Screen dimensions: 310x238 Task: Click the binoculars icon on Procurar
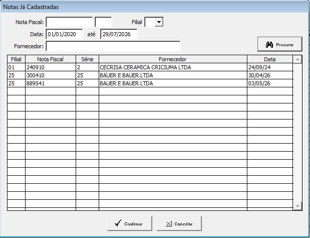(269, 45)
